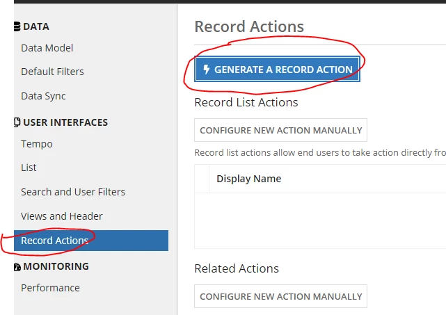Click the empty selection column header cell
This screenshot has width=446, height=315.
(202, 179)
